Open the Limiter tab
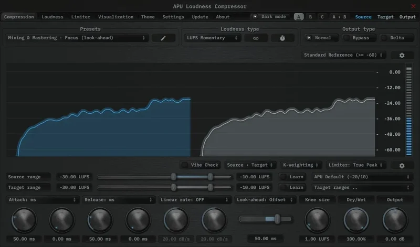 [x=81, y=17]
